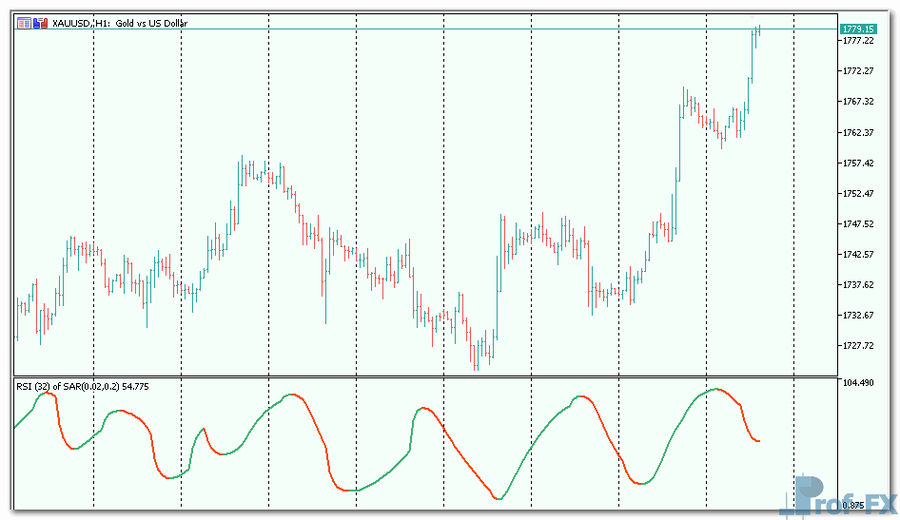Click the 1737.62 price axis value
The width and height of the screenshot is (900, 520).
(x=858, y=285)
